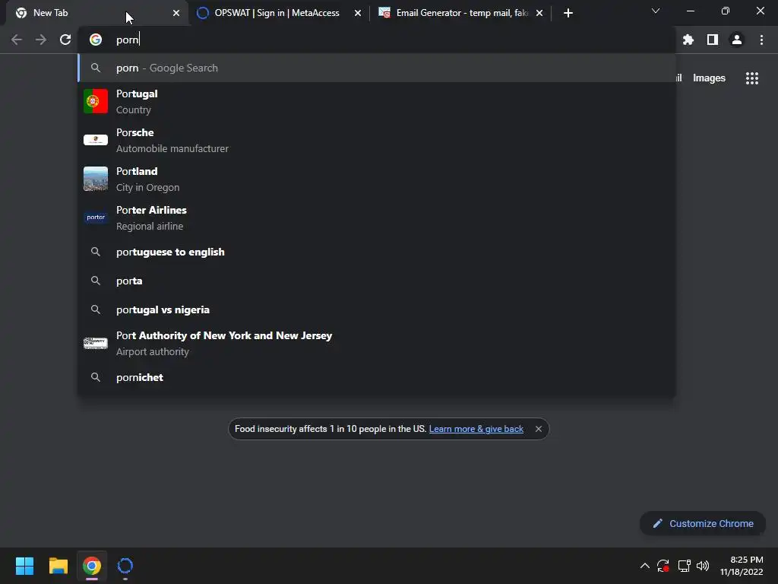Click the sync update tray icon
778x584 pixels.
pos(663,566)
